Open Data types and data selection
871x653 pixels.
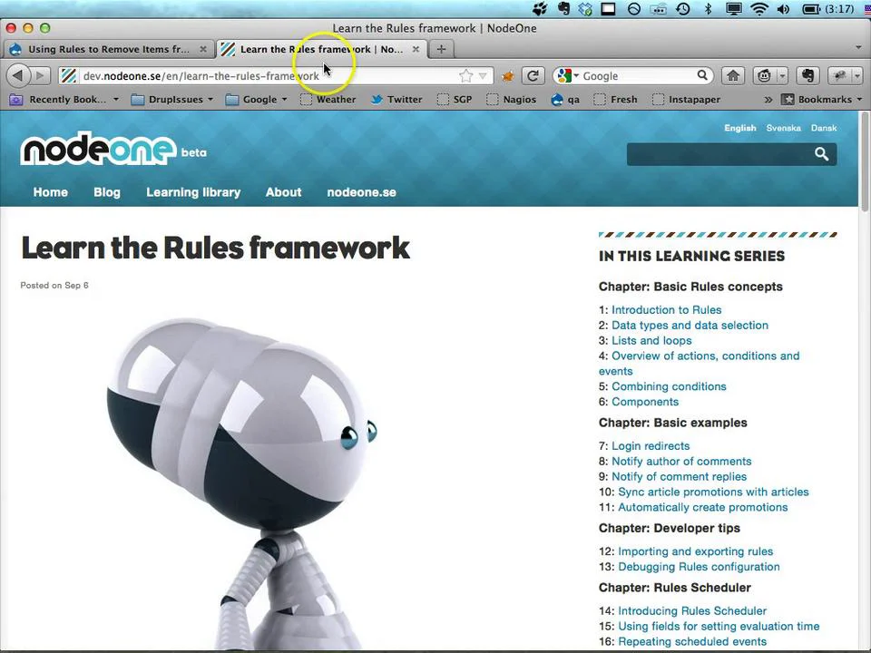690,326
